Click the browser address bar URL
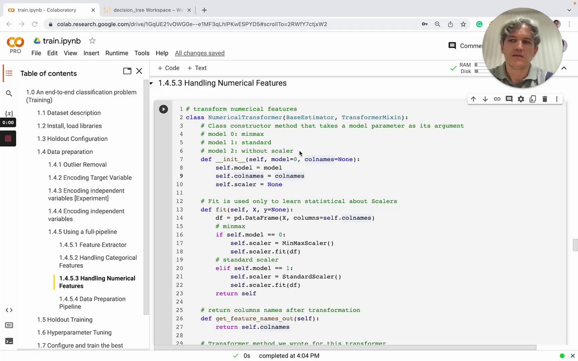The height and width of the screenshot is (361, 578). 192,24
